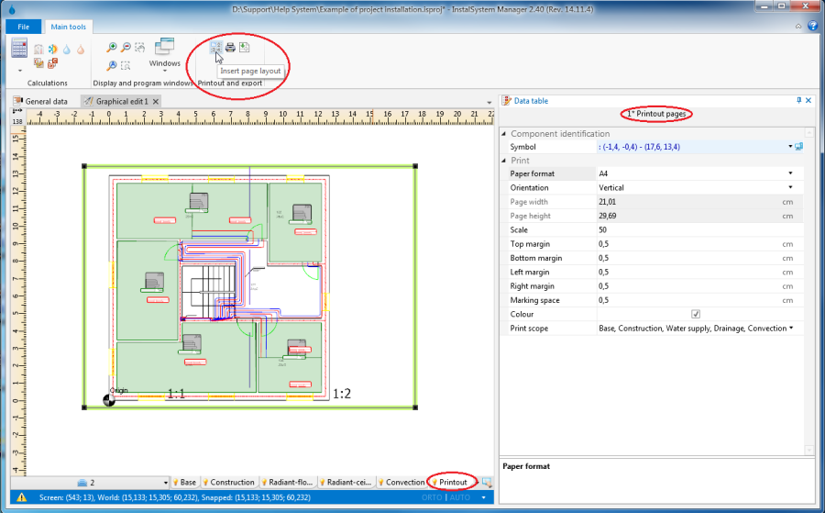
Task: Close the Graphical edit 1 tab
Action: click(156, 101)
